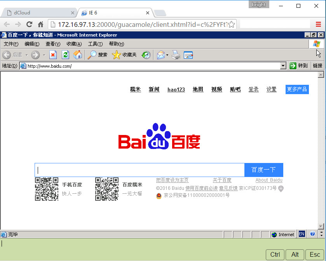
Task: Click the Chrome URL address bar
Action: pos(142,25)
